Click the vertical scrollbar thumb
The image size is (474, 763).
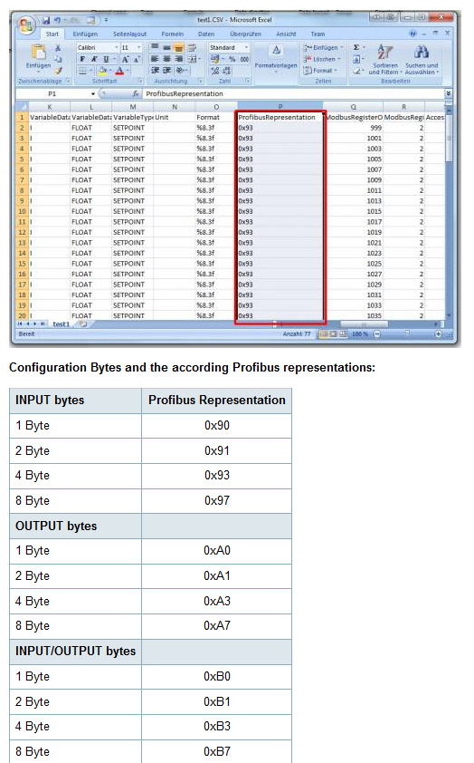coord(449,138)
